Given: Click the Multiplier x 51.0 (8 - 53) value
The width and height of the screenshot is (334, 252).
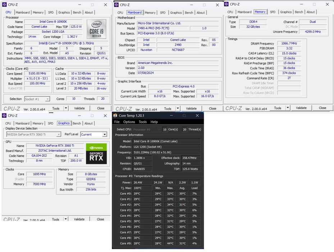Looking at the screenshot, I should 37,78.
